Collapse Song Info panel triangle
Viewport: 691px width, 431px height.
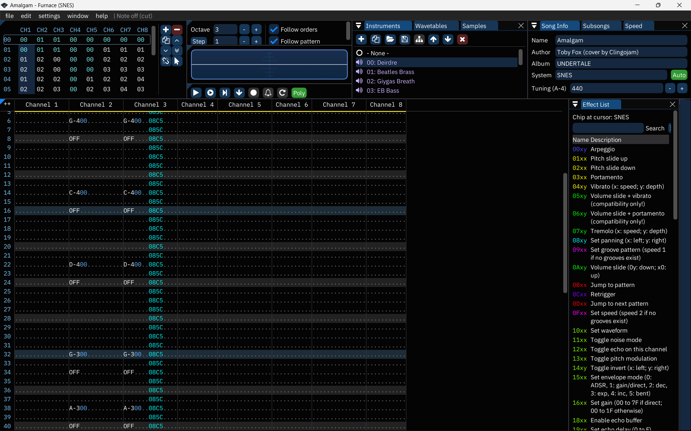click(534, 26)
